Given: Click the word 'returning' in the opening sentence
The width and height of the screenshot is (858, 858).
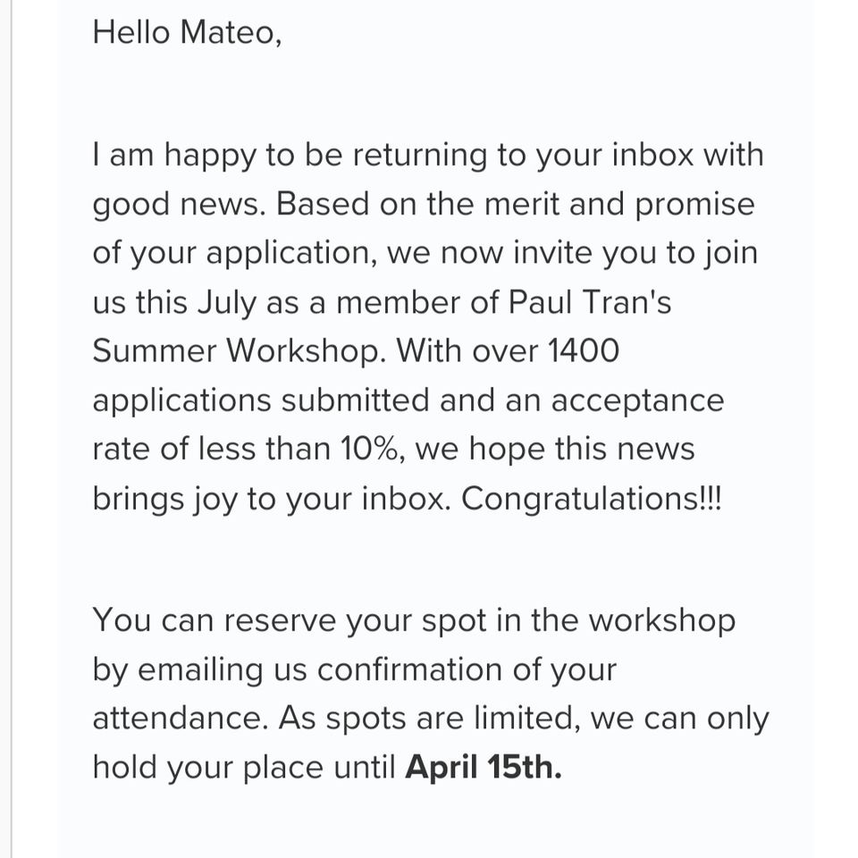Looking at the screenshot, I should (420, 156).
